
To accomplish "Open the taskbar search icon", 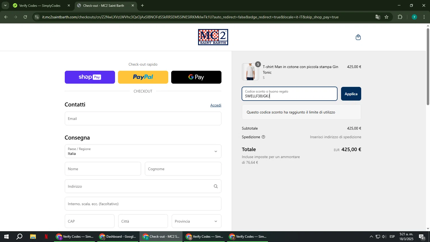I will (19, 237).
